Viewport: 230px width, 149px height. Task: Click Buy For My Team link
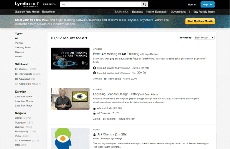point(204,12)
